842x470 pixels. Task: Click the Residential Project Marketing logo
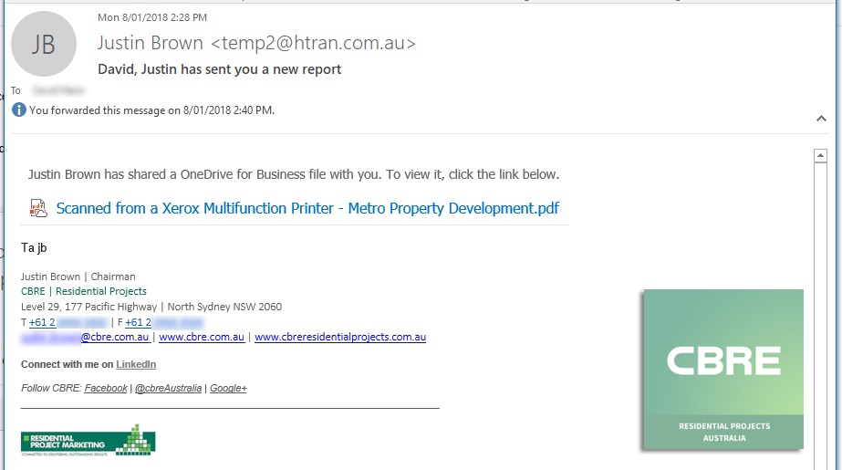point(88,440)
